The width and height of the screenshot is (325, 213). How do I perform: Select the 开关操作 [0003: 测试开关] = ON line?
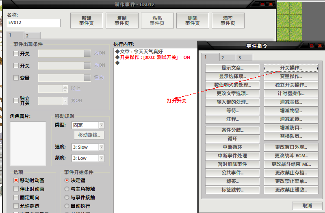coord(153,57)
